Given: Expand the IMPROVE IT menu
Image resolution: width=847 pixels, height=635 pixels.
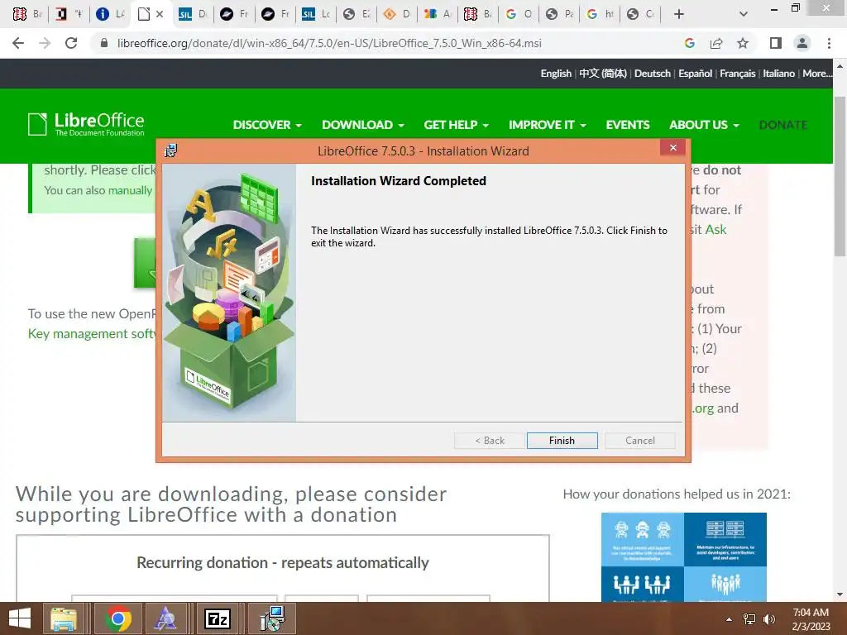Looking at the screenshot, I should pyautogui.click(x=548, y=125).
